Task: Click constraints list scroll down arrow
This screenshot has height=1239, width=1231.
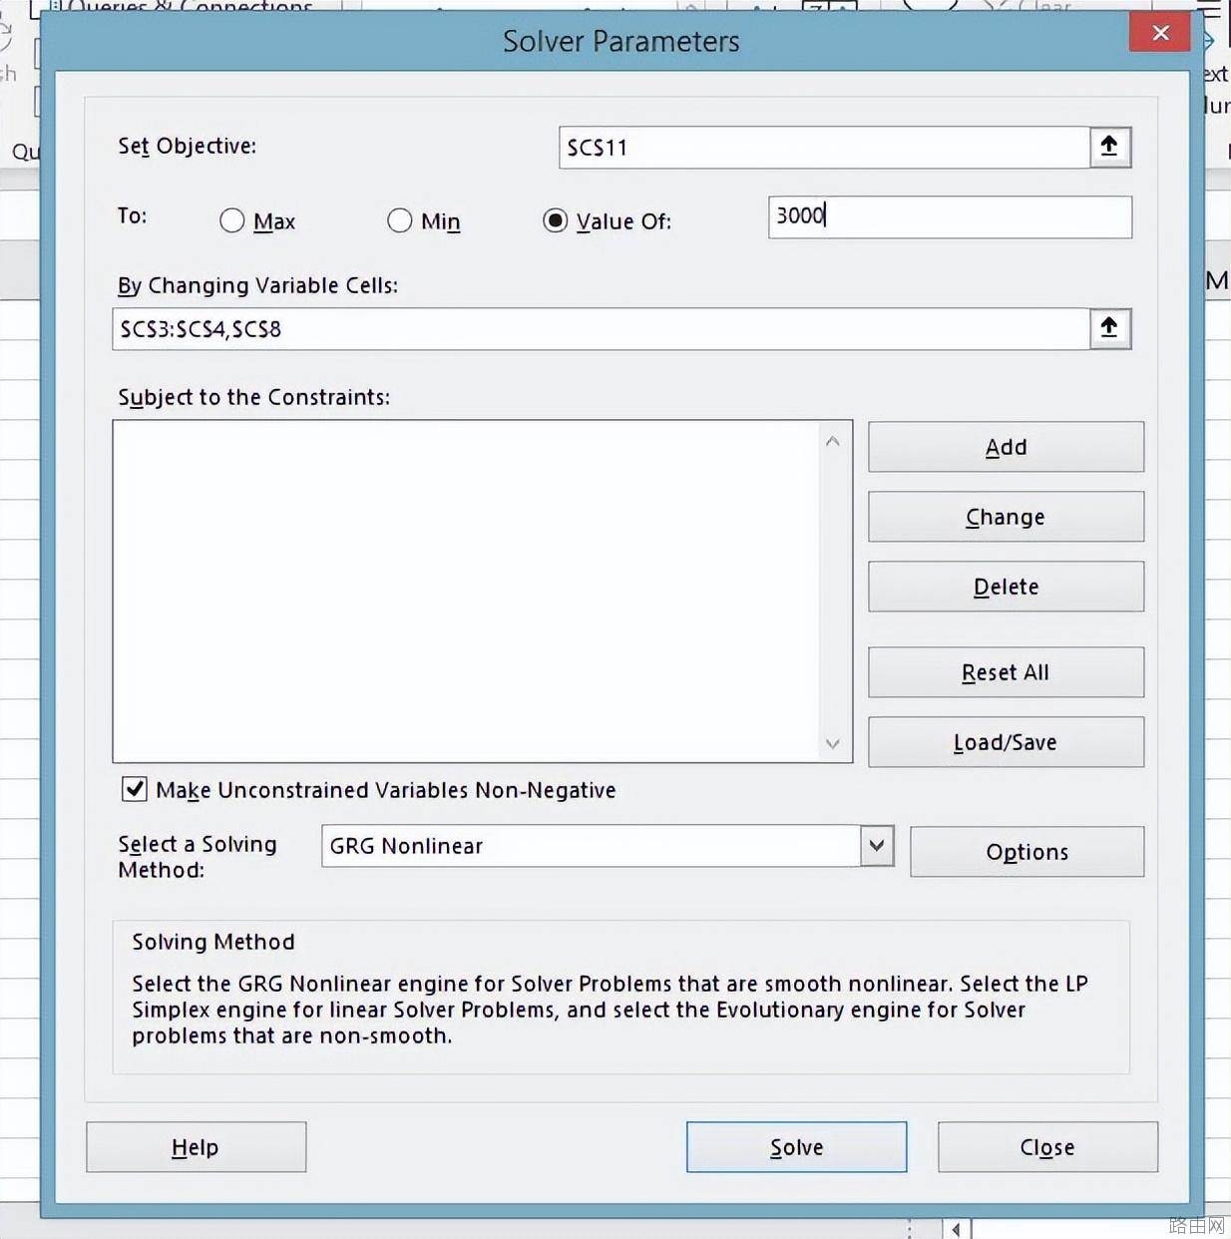Action: (833, 743)
